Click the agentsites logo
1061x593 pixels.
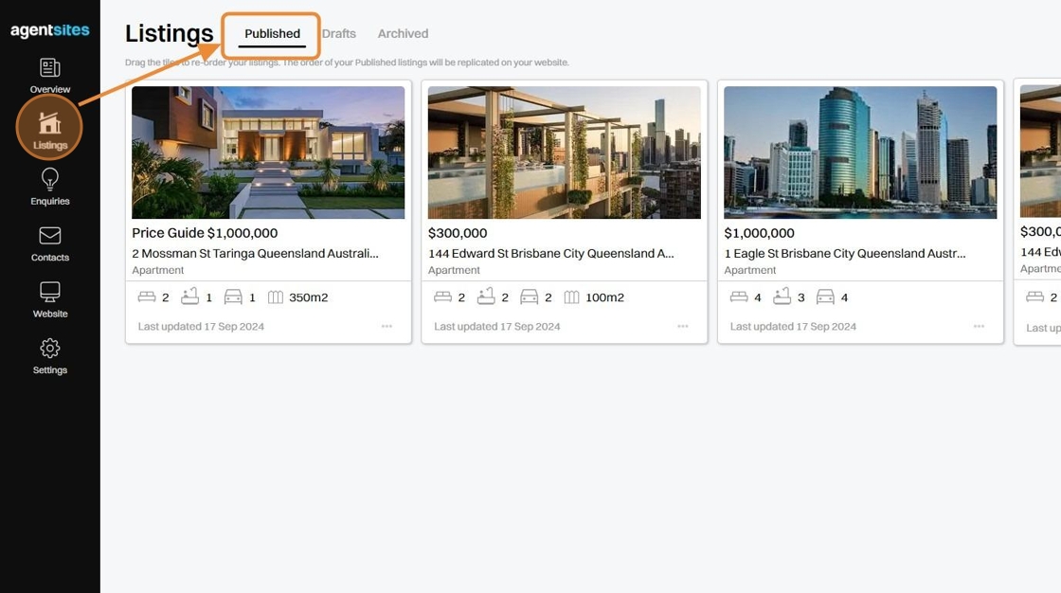[x=49, y=29]
